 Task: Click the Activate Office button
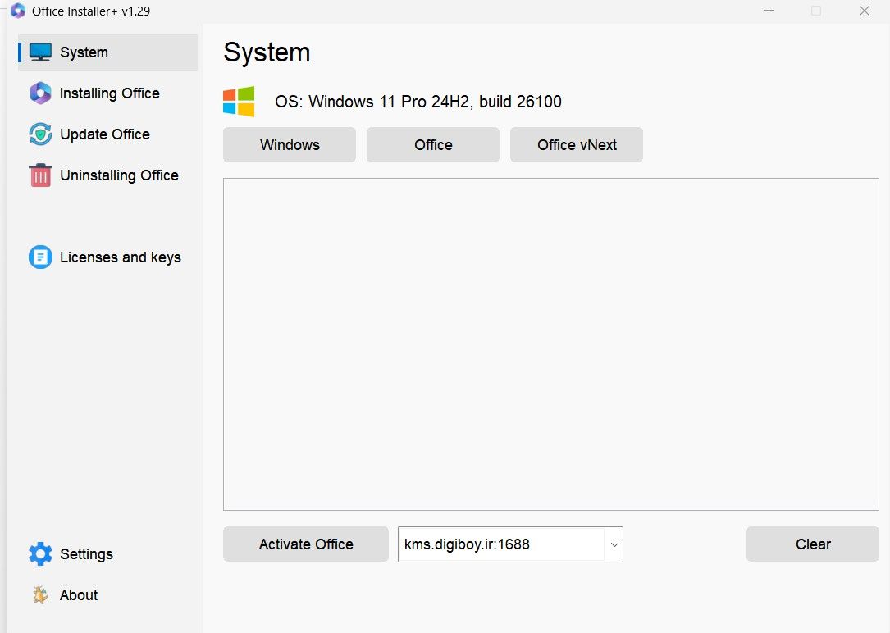(x=306, y=544)
